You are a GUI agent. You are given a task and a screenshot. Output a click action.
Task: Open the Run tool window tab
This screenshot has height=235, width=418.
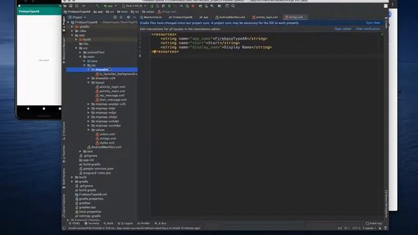pos(161,223)
